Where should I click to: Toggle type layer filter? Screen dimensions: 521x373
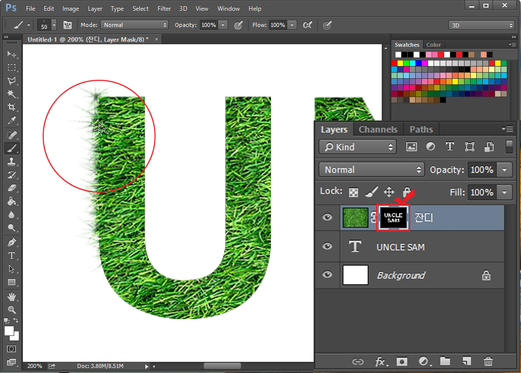click(450, 146)
